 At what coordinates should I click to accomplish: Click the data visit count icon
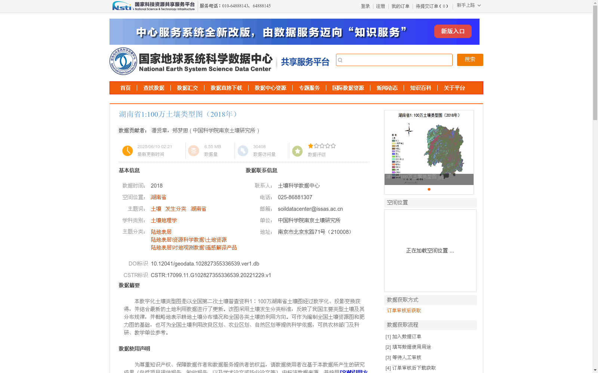[243, 151]
